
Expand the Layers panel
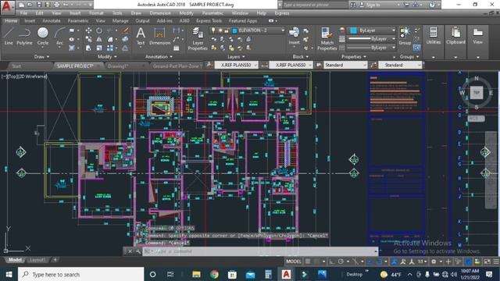236,57
